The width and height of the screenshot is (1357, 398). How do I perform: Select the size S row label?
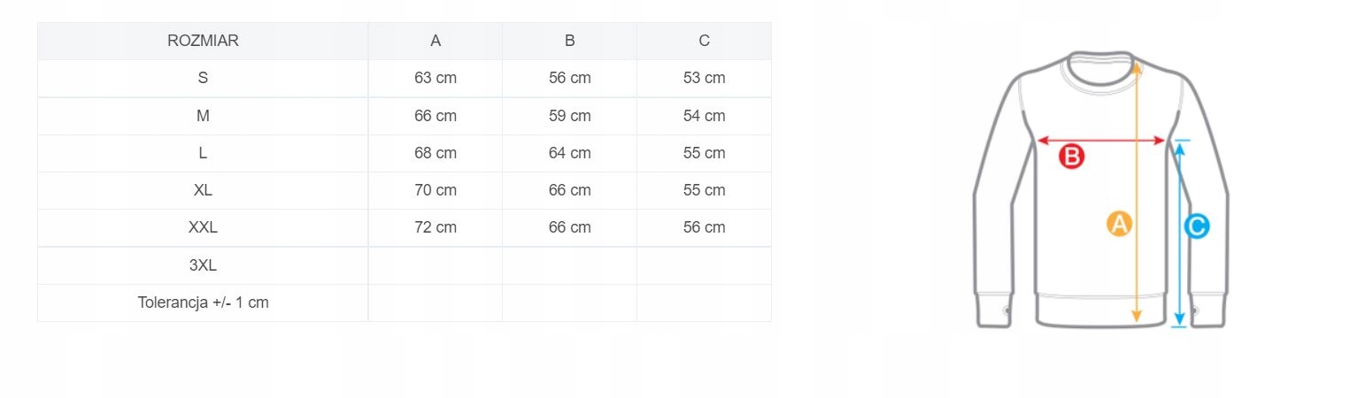point(203,78)
